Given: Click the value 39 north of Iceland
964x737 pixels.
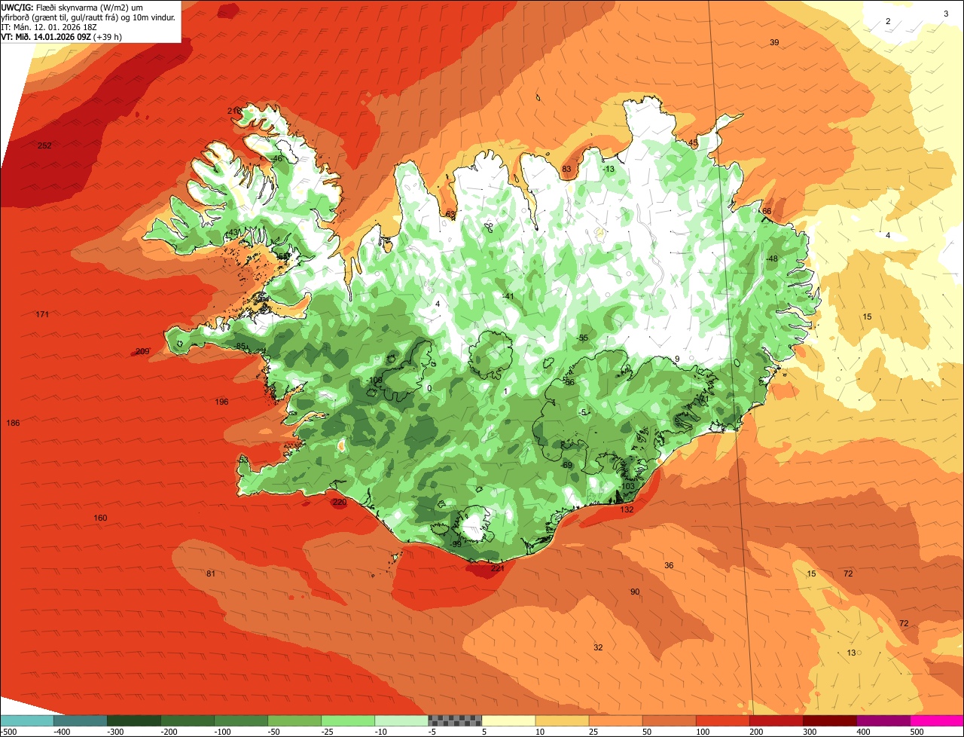Looking at the screenshot, I should click(774, 42).
